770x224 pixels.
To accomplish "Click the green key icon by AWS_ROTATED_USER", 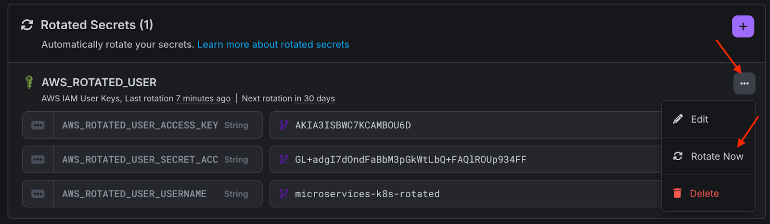I will click(29, 82).
